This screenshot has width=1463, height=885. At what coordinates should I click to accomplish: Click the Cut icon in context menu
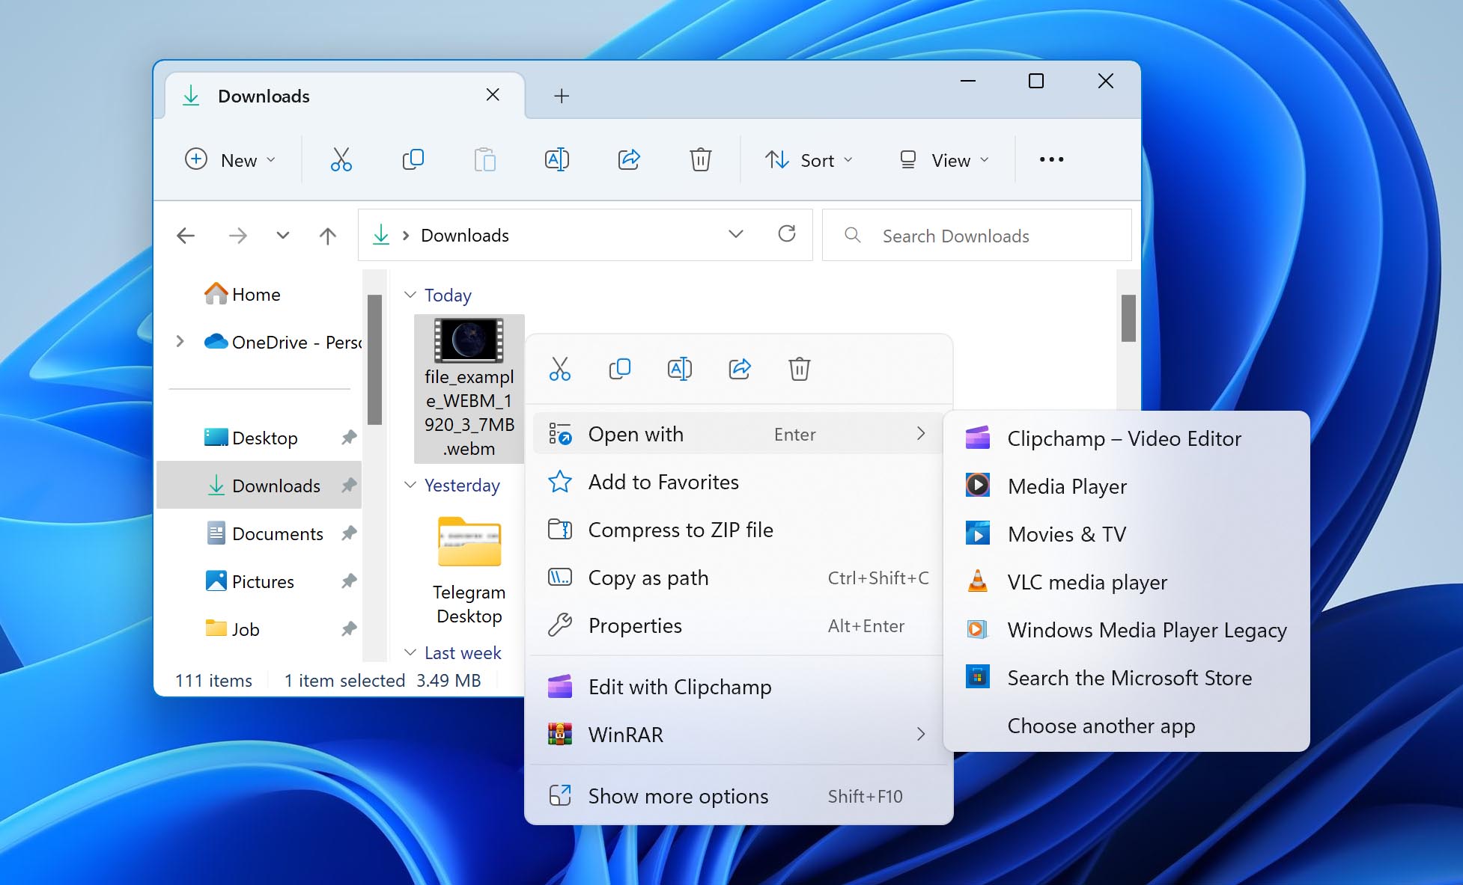tap(559, 368)
